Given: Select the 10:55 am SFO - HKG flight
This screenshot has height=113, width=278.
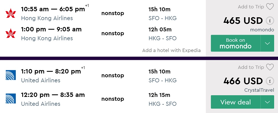Looking at the screenshot, I should coord(53,9).
